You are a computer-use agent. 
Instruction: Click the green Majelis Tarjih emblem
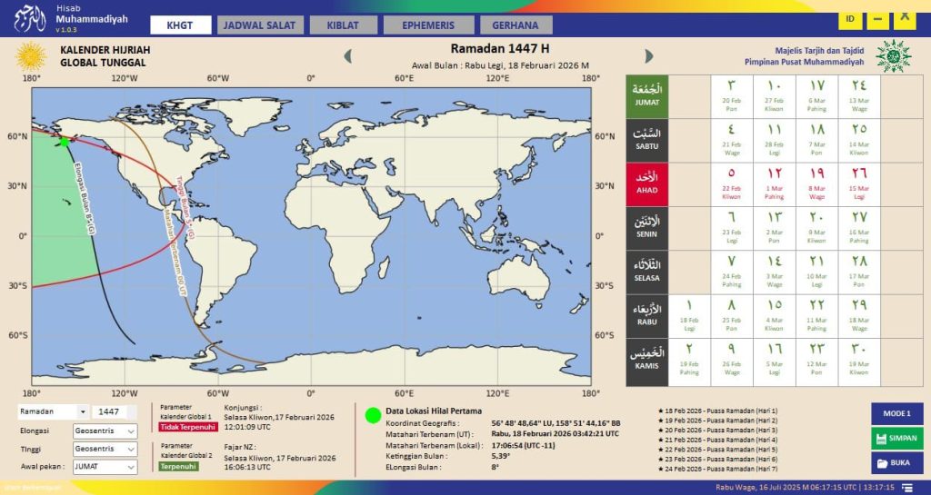pyautogui.click(x=893, y=55)
